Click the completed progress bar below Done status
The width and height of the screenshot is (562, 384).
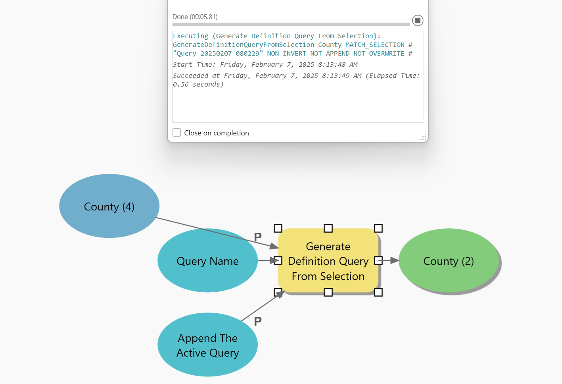tap(291, 24)
